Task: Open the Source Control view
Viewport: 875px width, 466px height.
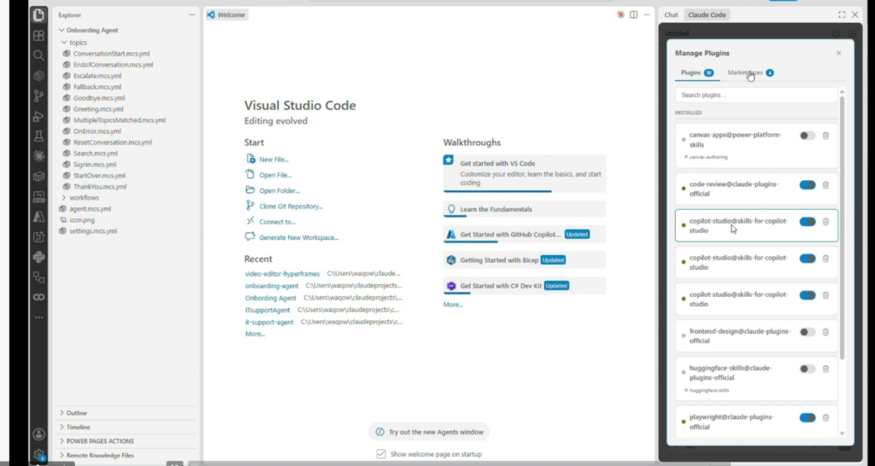Action: pos(38,96)
